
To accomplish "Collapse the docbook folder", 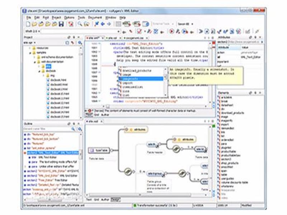I will [39, 71].
